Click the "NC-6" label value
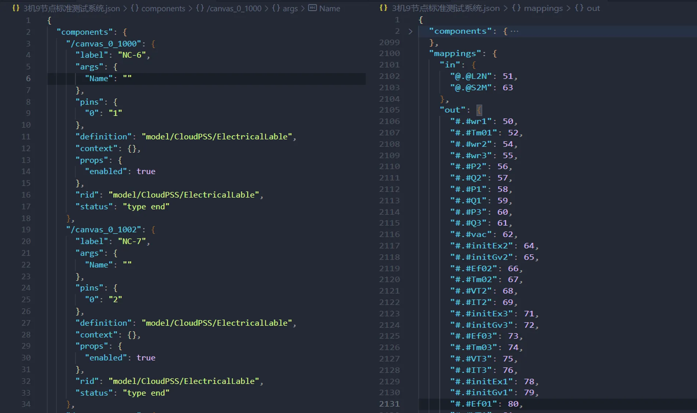This screenshot has height=413, width=697. 132,55
